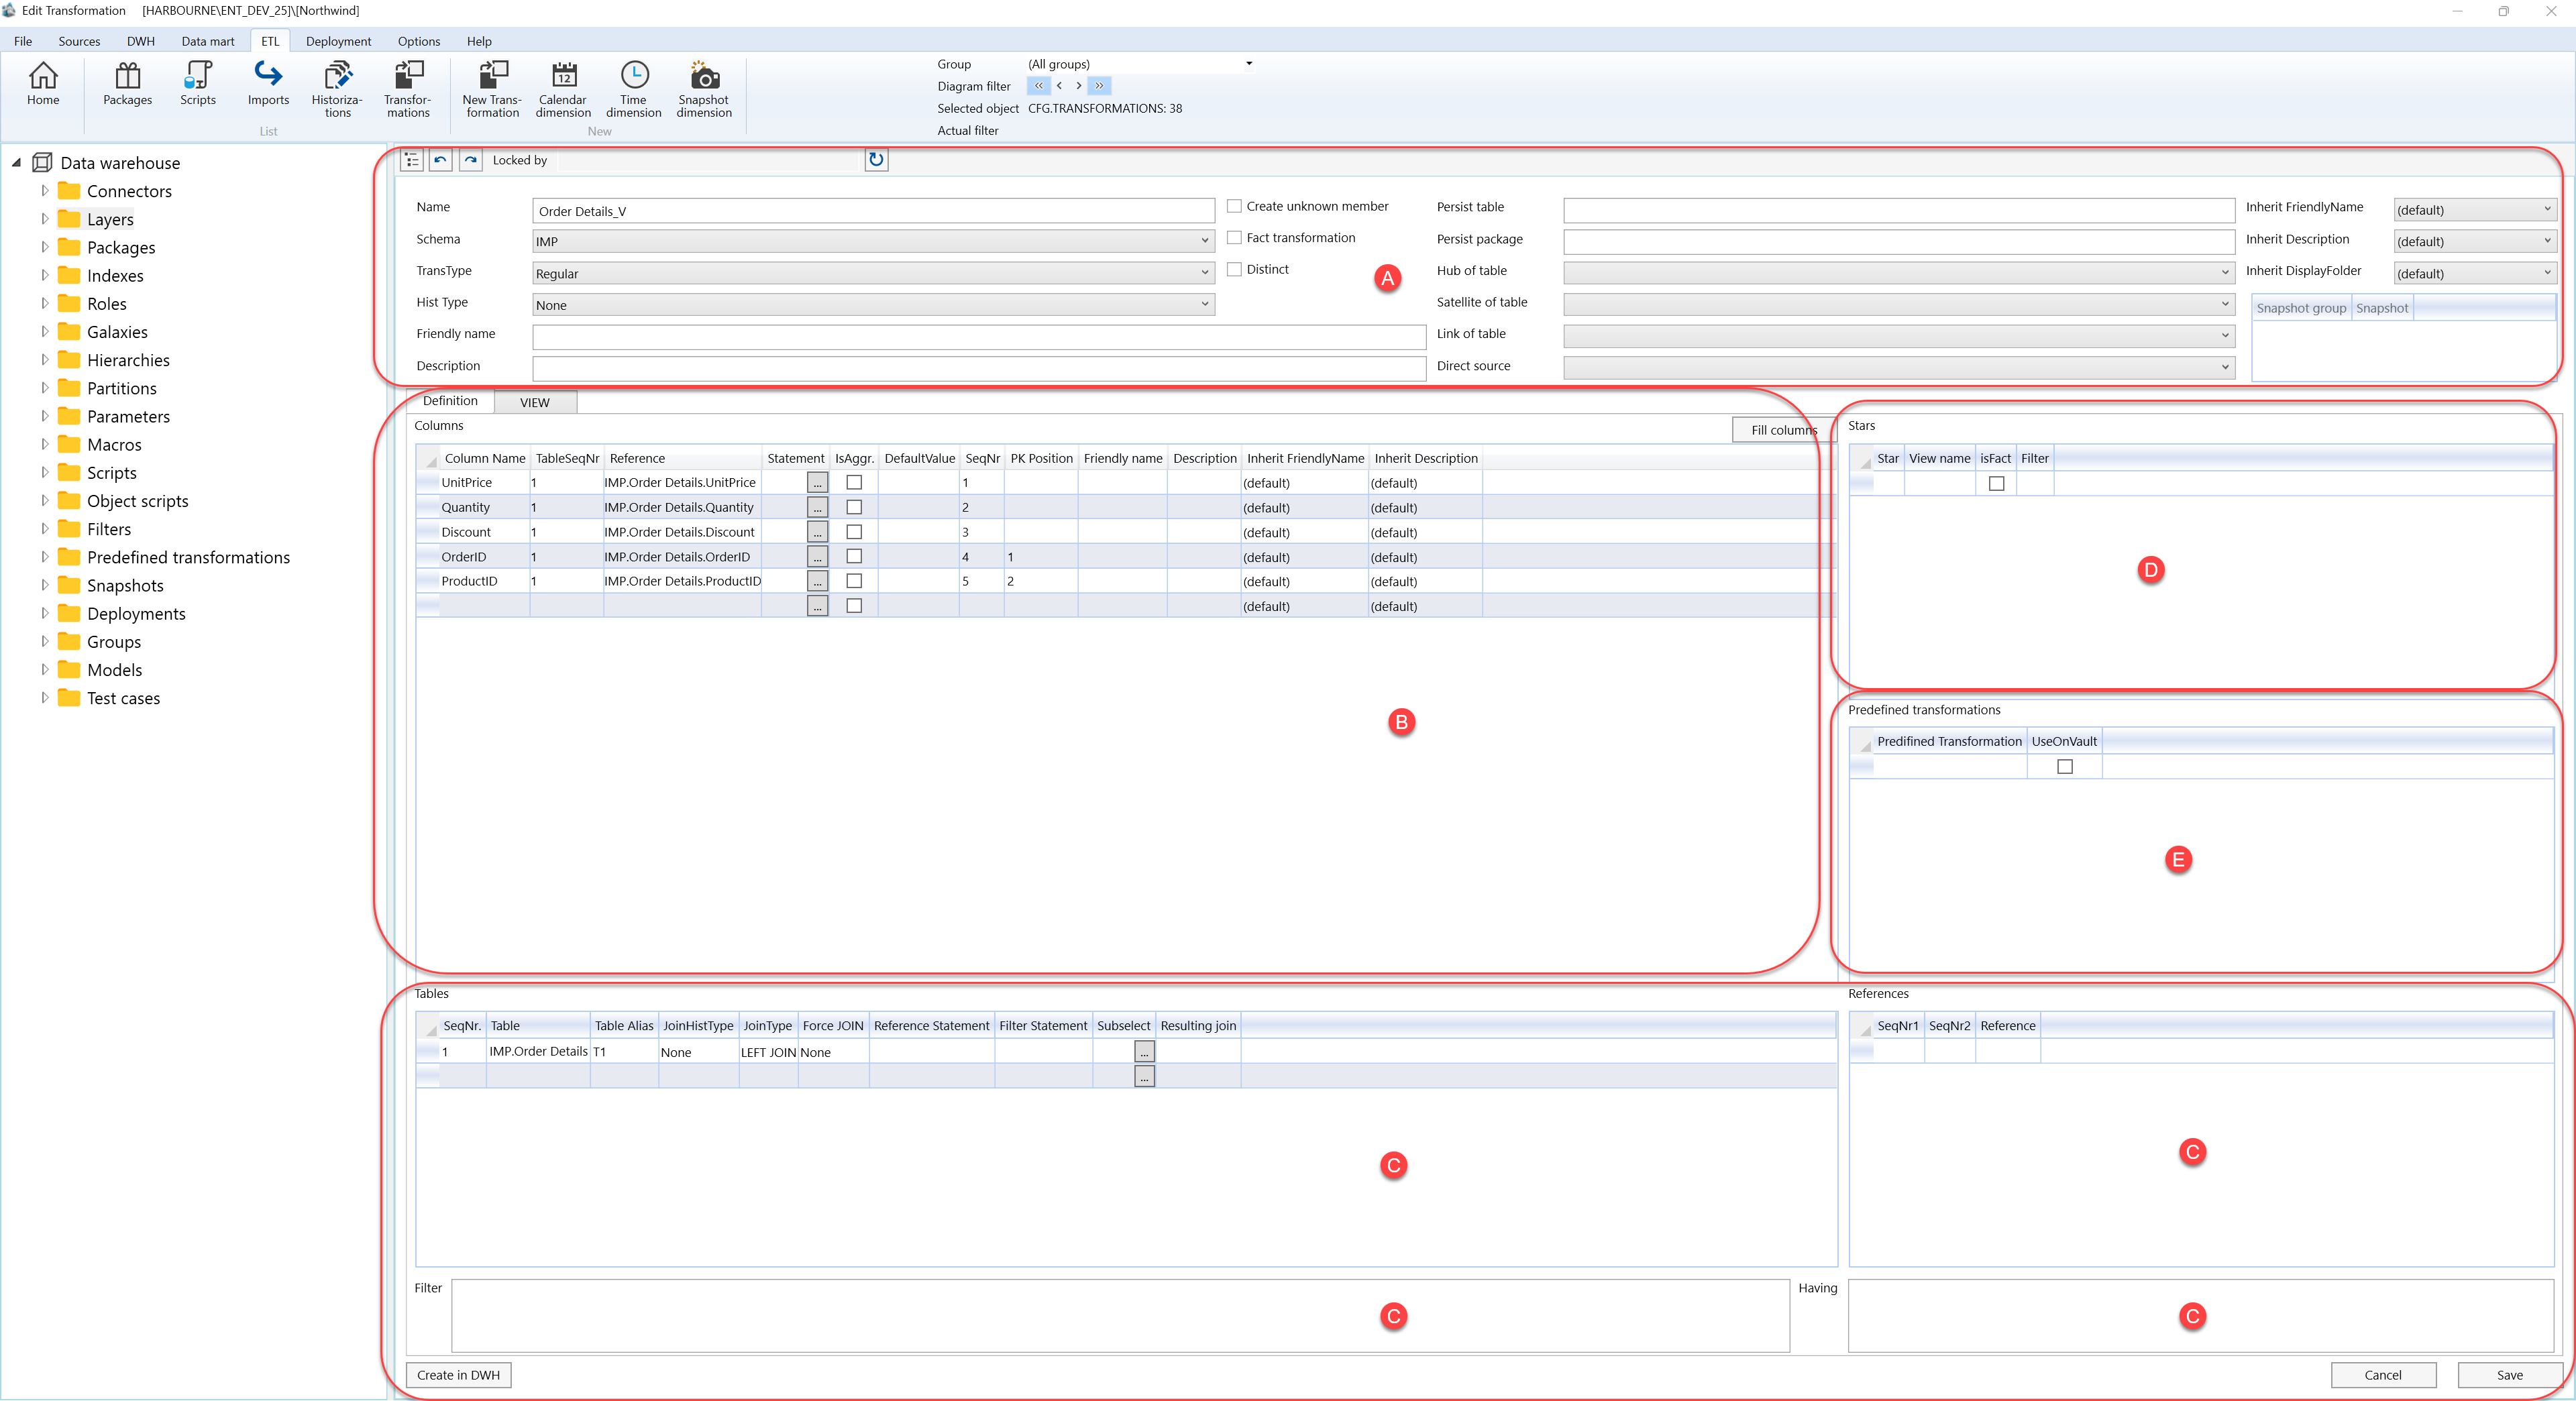This screenshot has height=1401, width=2576.
Task: Open the Transformations list icon
Action: click(x=408, y=89)
